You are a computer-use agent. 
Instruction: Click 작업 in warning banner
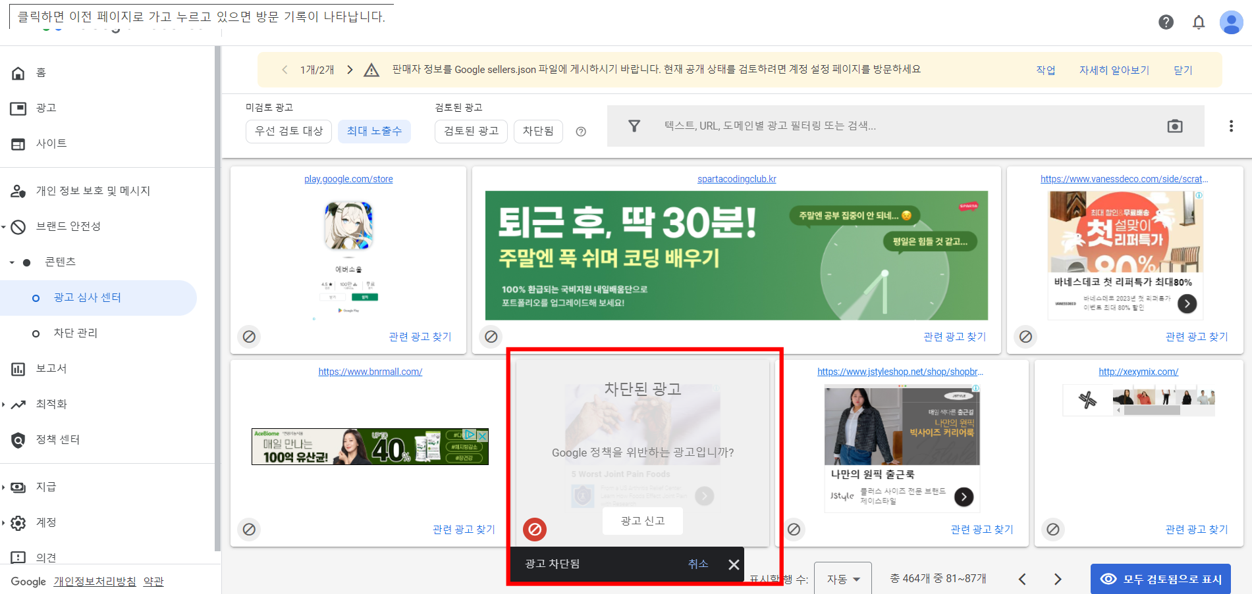[1046, 70]
